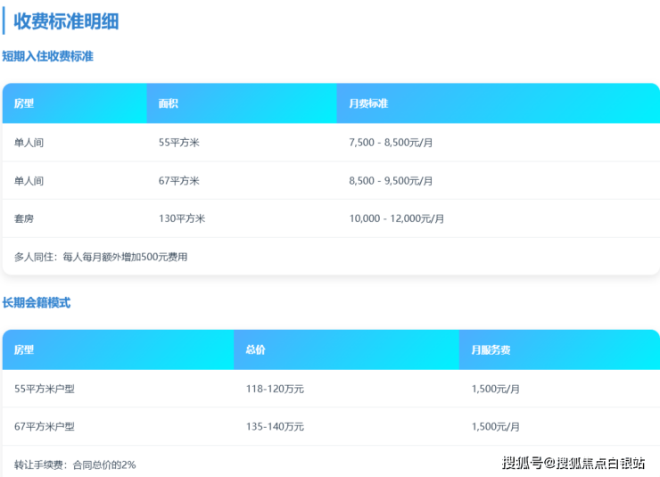Select the 10,000 - 12,000元/月 price
Image resolution: width=660 pixels, height=477 pixels.
[396, 218]
